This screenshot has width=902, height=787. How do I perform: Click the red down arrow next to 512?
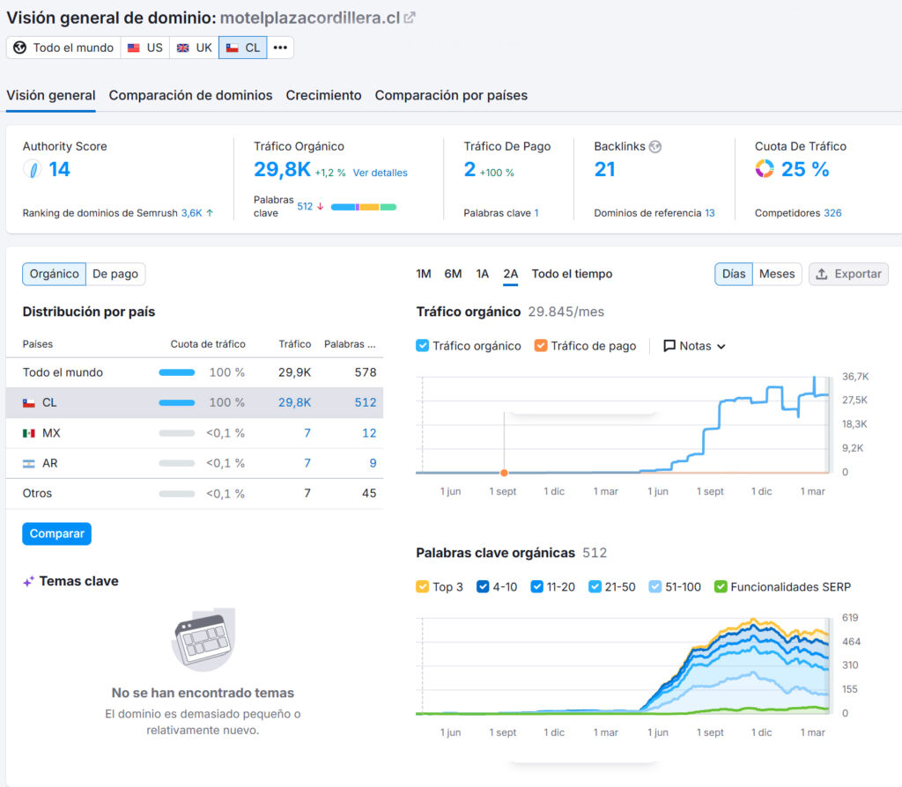point(321,206)
